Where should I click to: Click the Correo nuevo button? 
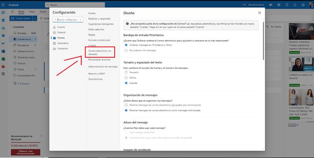pos(21,18)
